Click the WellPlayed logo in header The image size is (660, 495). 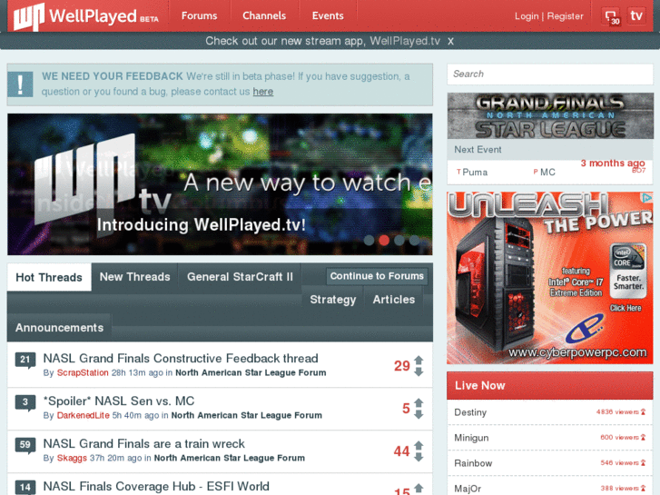coord(86,16)
